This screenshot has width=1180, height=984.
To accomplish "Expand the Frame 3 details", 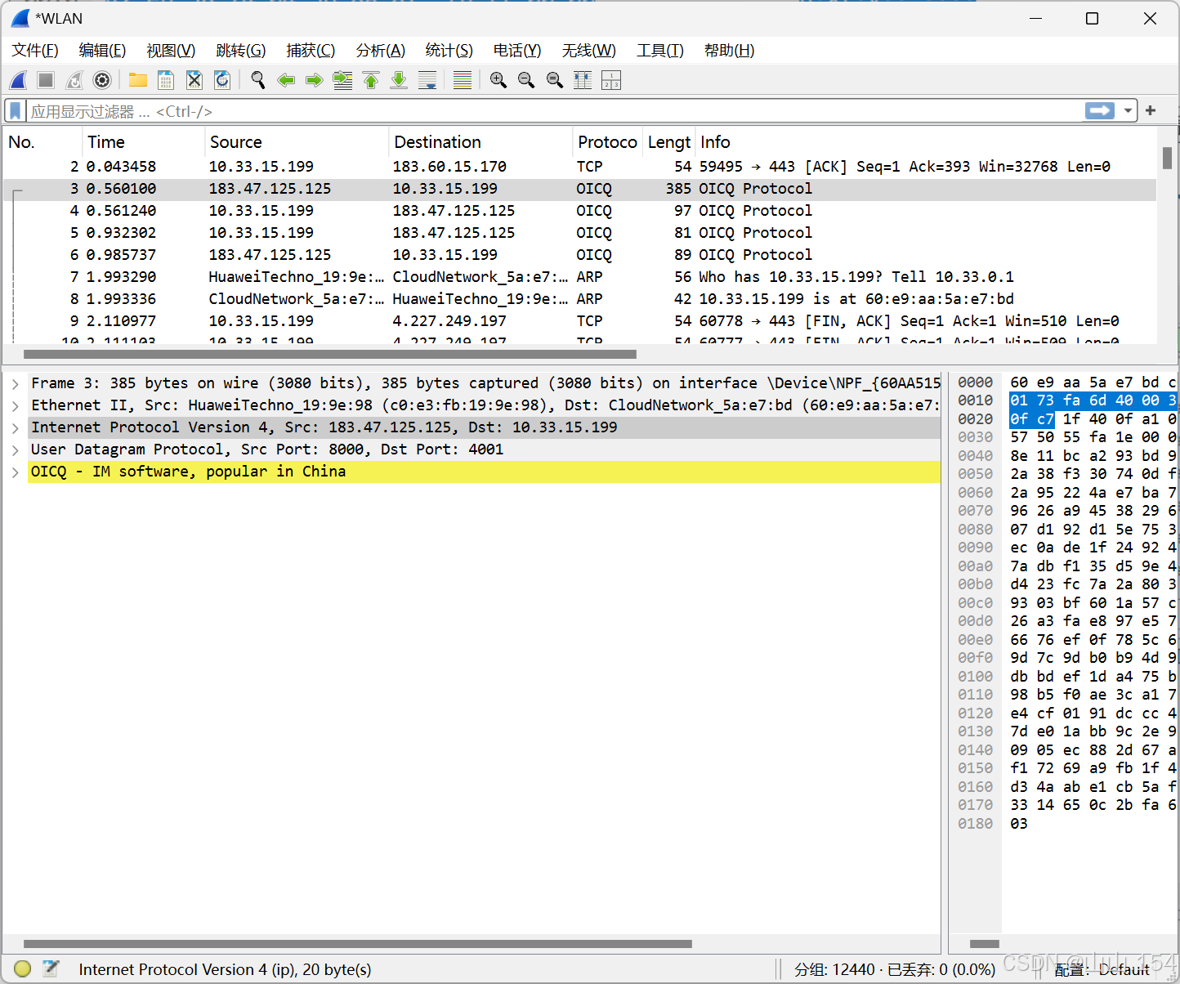I will pos(15,383).
